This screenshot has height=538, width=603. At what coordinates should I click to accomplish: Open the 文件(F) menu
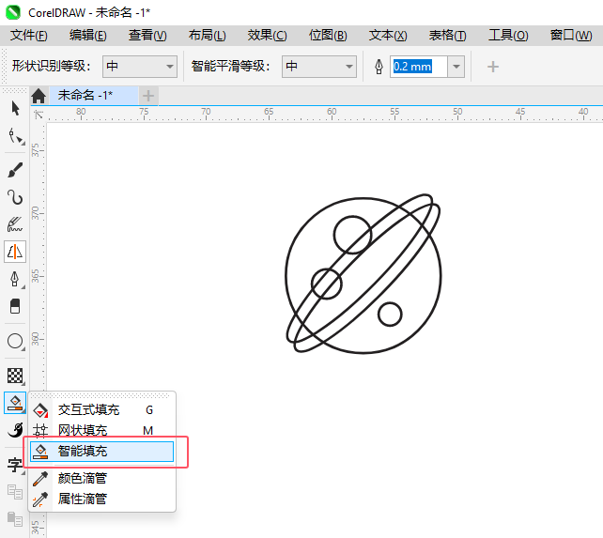[x=29, y=36]
